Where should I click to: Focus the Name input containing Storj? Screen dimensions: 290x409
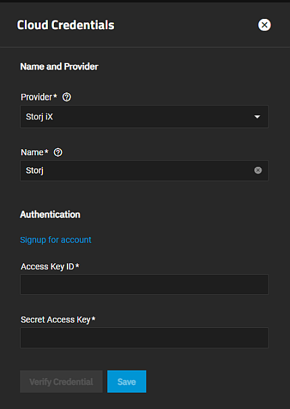click(x=144, y=170)
